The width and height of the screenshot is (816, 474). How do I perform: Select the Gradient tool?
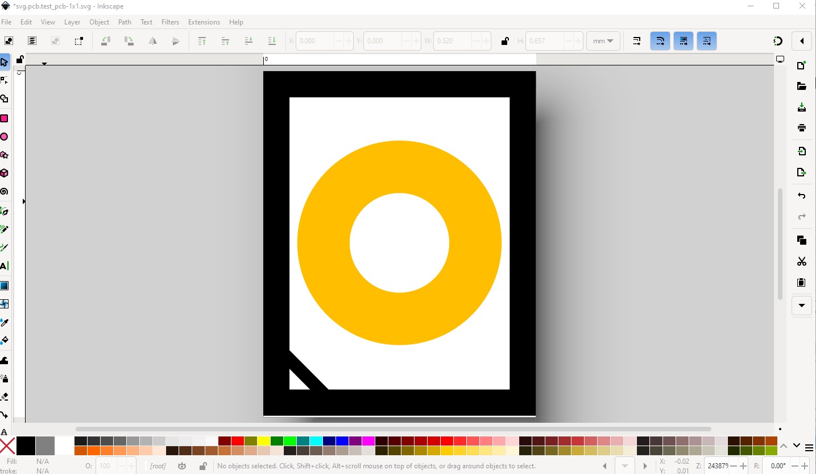click(4, 286)
